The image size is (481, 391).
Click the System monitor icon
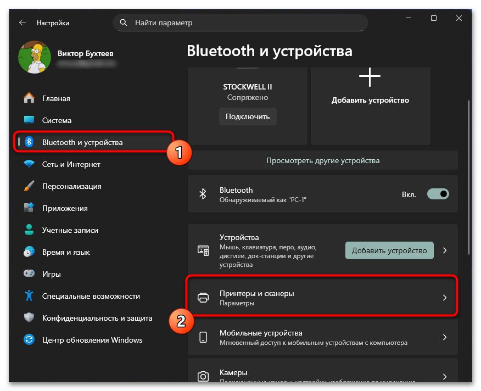(29, 120)
